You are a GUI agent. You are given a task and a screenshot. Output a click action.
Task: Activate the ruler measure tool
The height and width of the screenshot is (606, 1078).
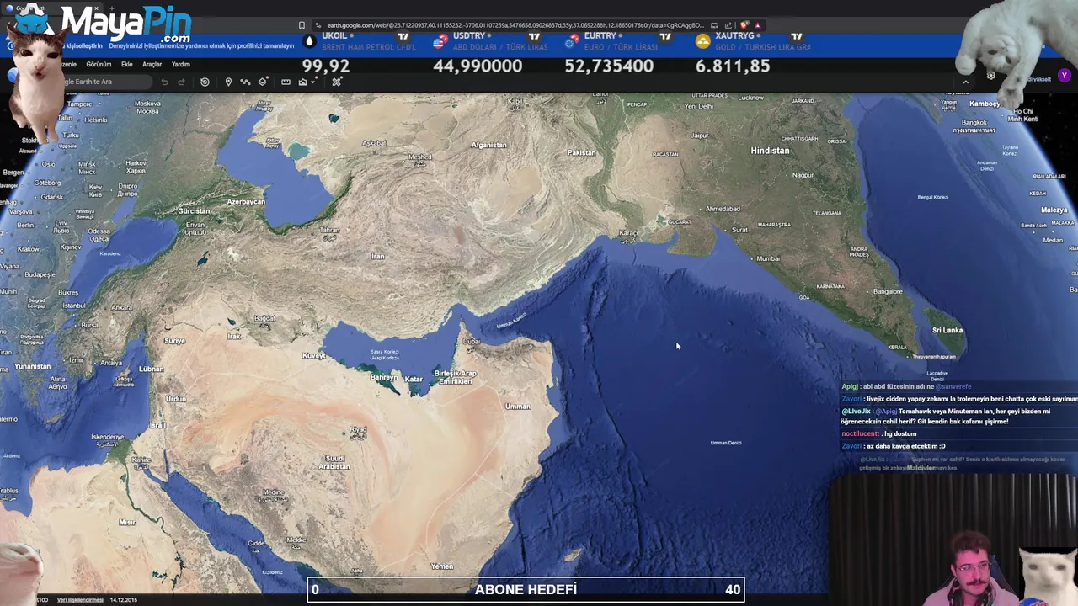click(x=286, y=82)
